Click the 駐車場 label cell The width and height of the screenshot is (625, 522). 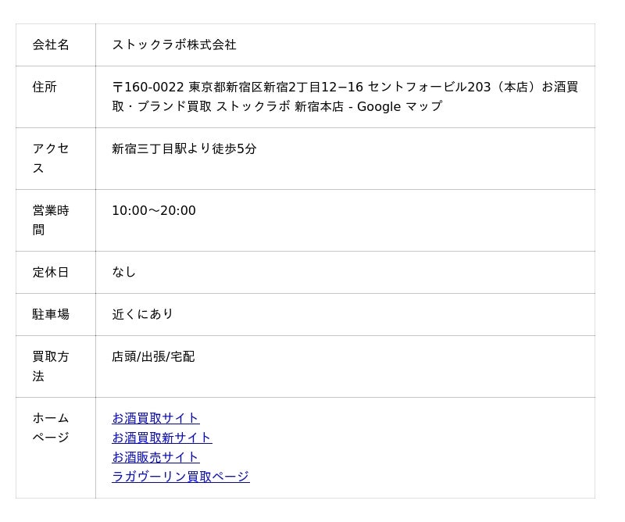[x=51, y=314]
